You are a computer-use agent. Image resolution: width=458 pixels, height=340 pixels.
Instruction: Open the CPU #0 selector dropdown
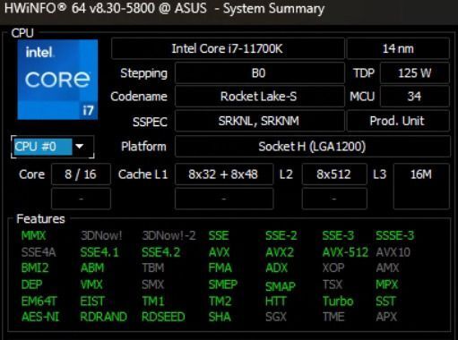click(53, 147)
